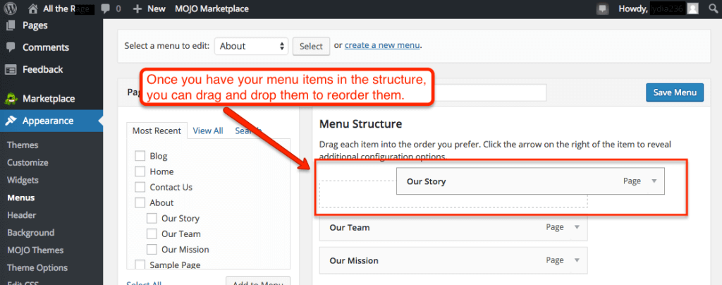This screenshot has height=285, width=722.
Task: Follow the create a new menu link
Action: 382,45
